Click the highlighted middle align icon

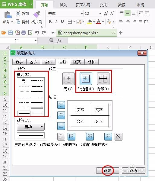click(128, 13)
